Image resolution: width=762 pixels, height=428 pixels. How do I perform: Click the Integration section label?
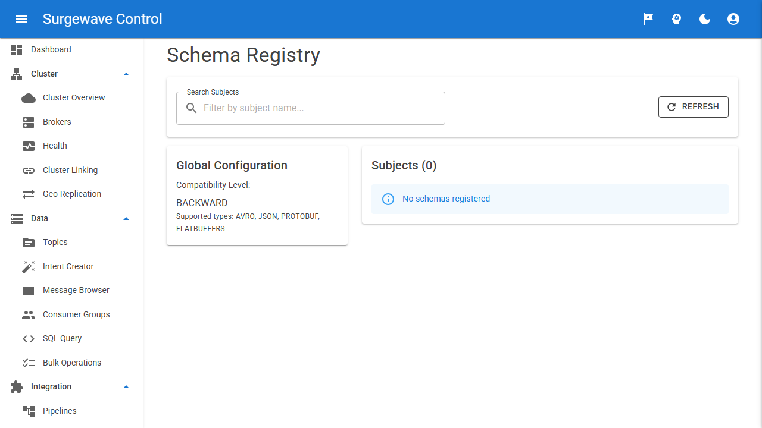pyautogui.click(x=51, y=387)
